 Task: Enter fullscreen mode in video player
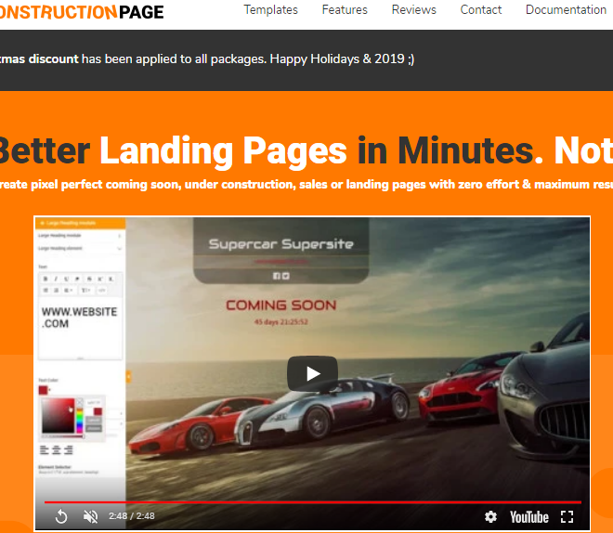567,517
